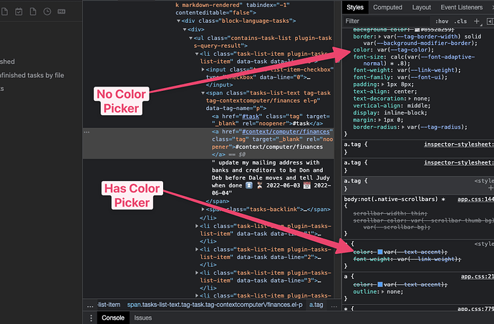Click the display: inline-block declaration

point(390,113)
